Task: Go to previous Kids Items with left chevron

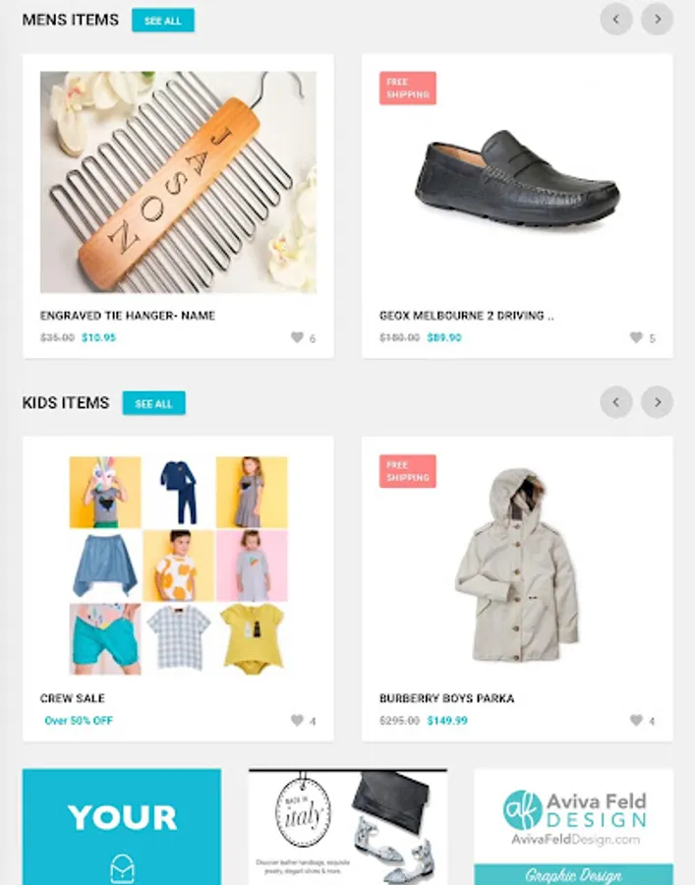Action: tap(616, 402)
